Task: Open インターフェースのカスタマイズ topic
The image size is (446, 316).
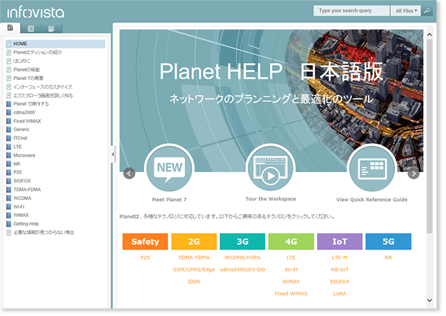Action: (x=43, y=87)
